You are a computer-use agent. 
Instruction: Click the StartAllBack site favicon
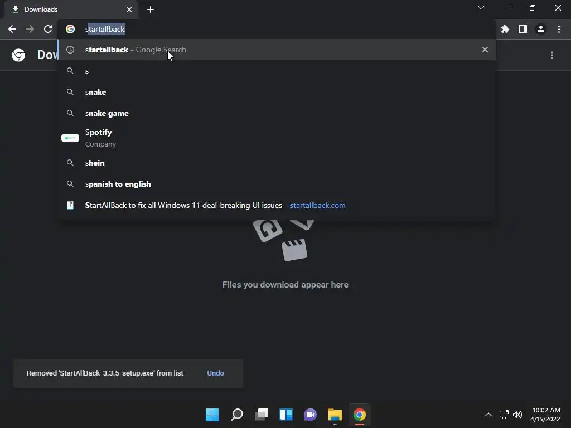pos(70,205)
